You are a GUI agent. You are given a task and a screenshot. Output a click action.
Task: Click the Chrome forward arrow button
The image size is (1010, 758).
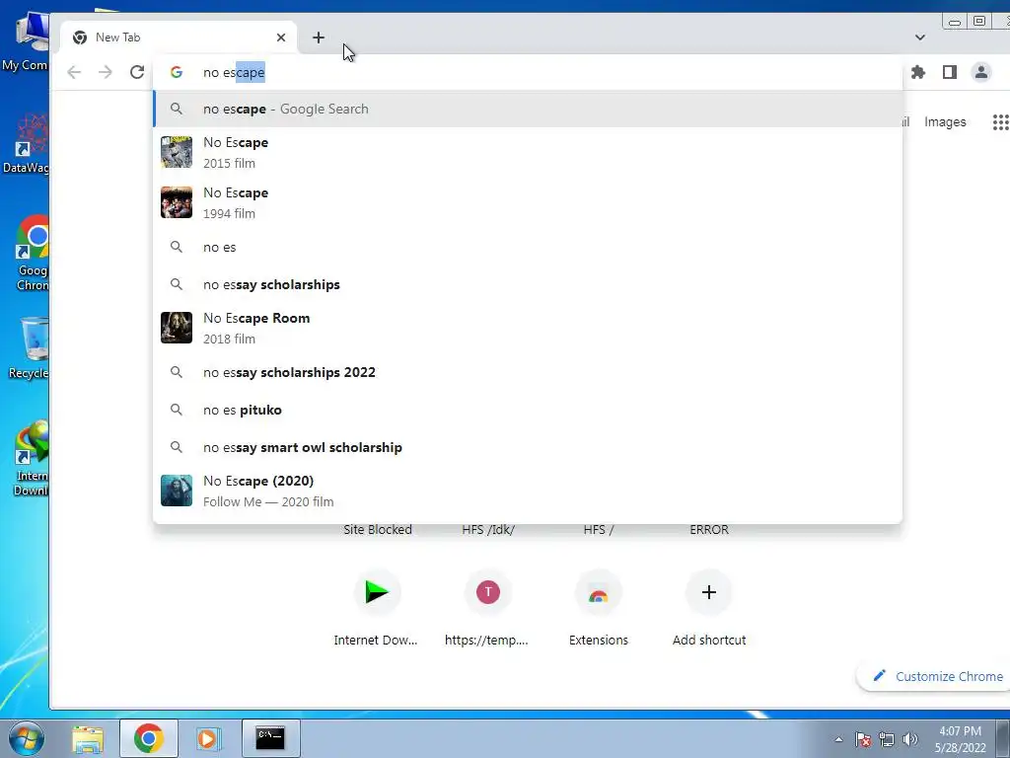pos(105,72)
